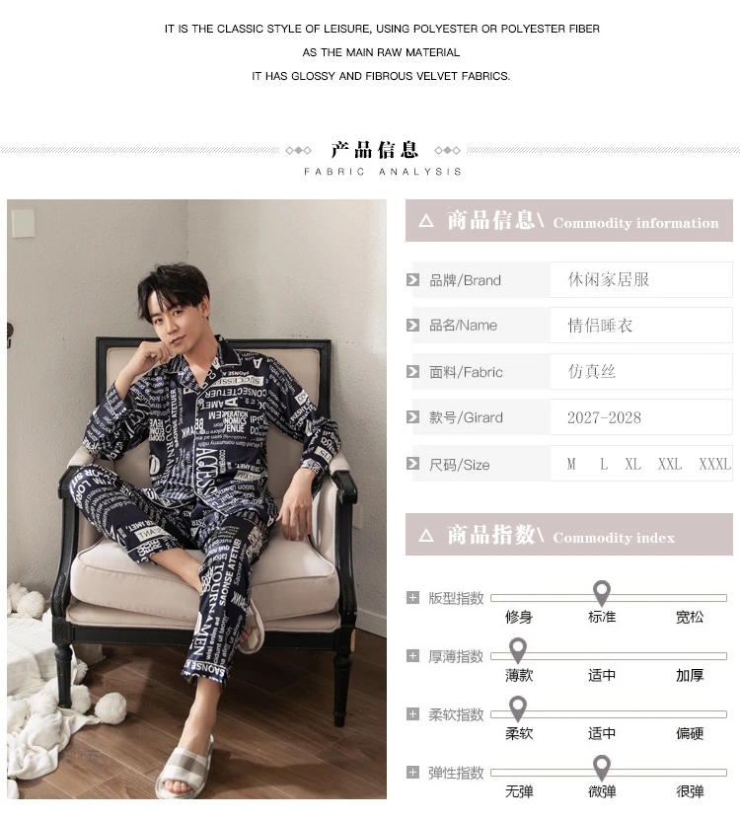
Task: Expand the plus icon beside 版型指数
Action: tap(412, 598)
